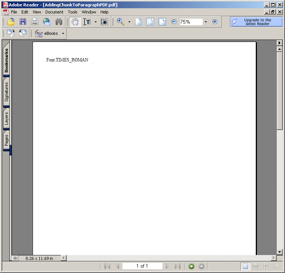The width and height of the screenshot is (285, 273).
Task: Click the vertical scrollbar down arrow
Action: (279, 252)
